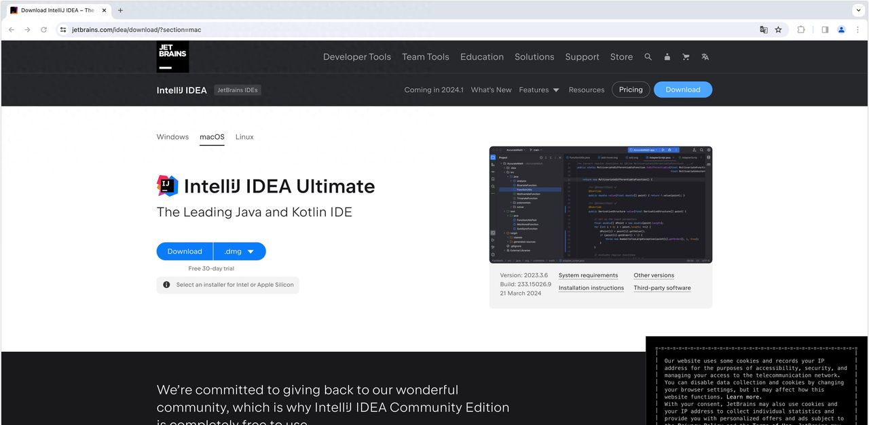This screenshot has width=869, height=425.
Task: Open Coming in 2024.1 link
Action: point(434,89)
